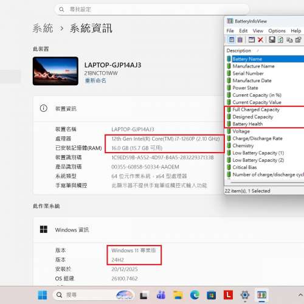304x304 pixels.
Task: Open the Options menu in BatteryInfoView
Action: click(277, 31)
